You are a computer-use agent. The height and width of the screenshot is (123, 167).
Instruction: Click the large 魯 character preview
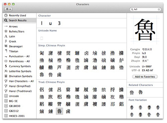tap(145, 30)
